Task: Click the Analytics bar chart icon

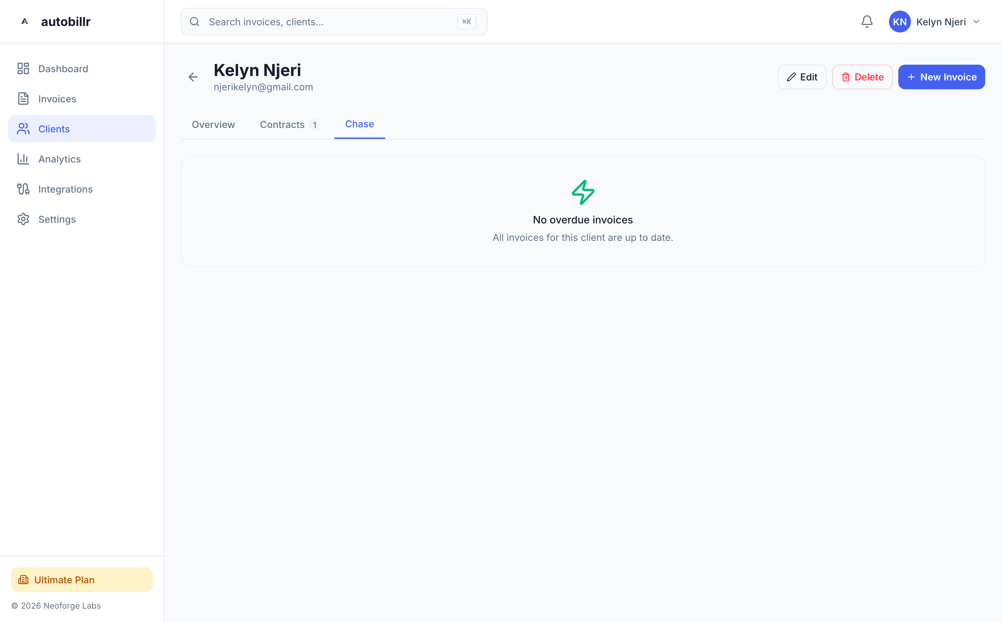Action: (x=23, y=159)
